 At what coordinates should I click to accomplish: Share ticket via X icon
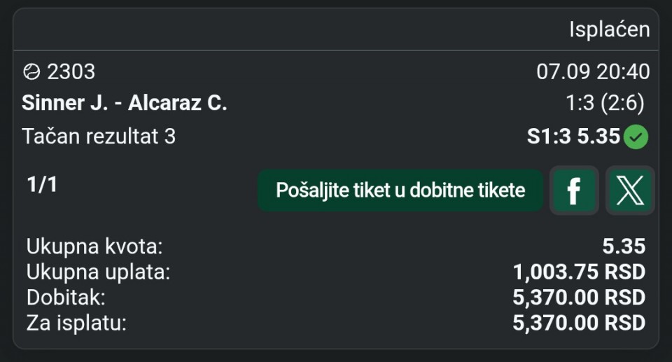point(630,190)
